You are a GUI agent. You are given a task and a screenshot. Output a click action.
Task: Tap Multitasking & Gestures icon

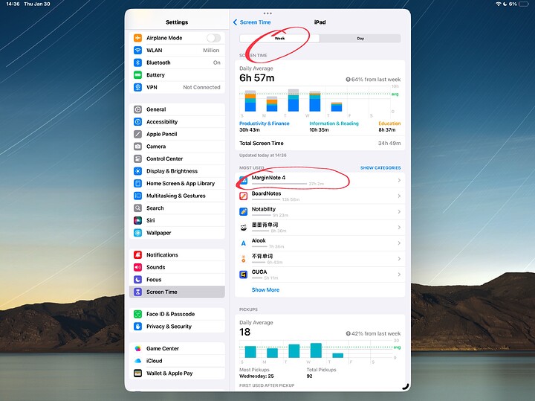(137, 196)
